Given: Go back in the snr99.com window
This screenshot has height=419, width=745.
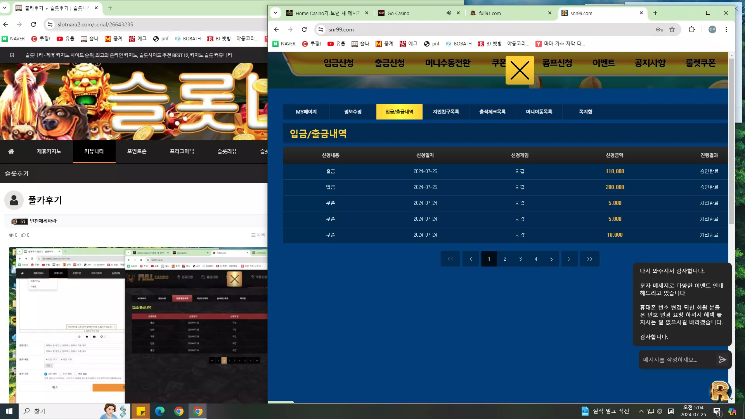Looking at the screenshot, I should 276,29.
